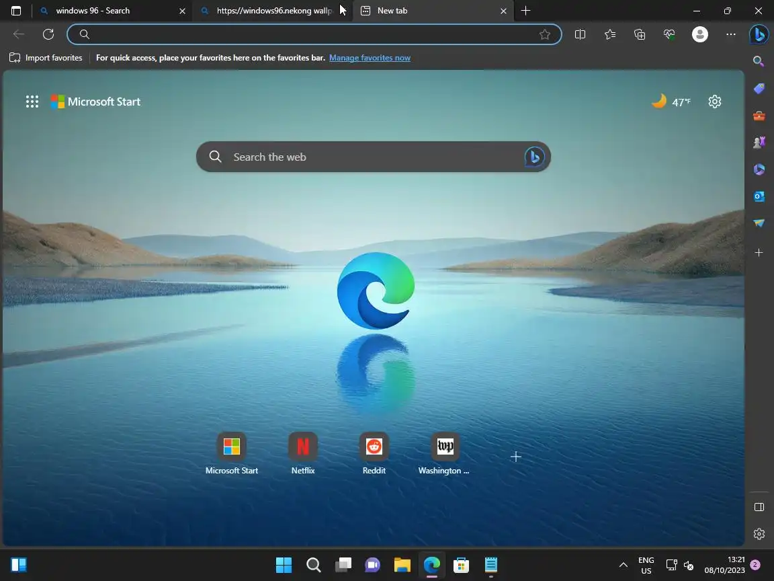Open Settings and more ellipsis menu
This screenshot has height=581, width=774.
click(731, 34)
